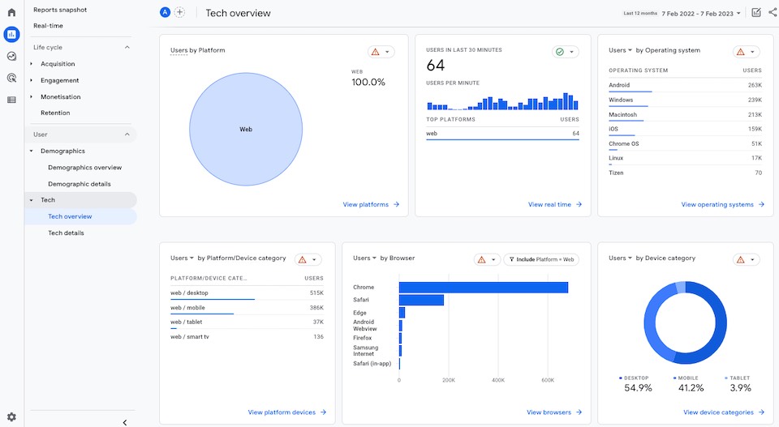The width and height of the screenshot is (779, 427).
Task: Open Users metric dropdown on Browser card
Action: [x=364, y=258]
